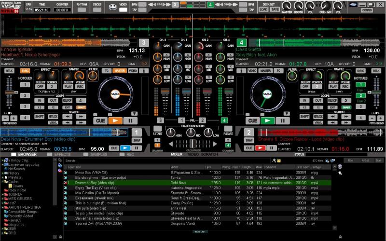Enable PFL for channel 3

click(x=160, y=120)
